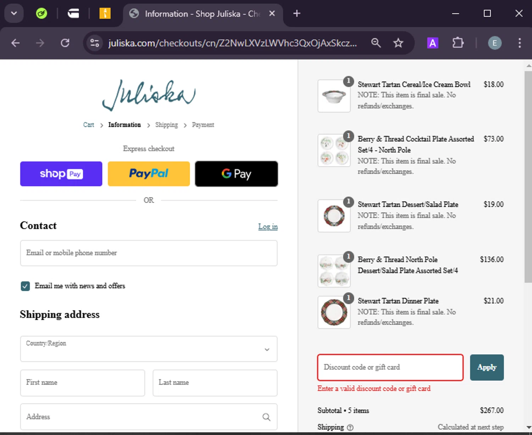Screen dimensions: 532x435
Task: Click the 'Subtotal • 5 items' label
Action: point(343,410)
